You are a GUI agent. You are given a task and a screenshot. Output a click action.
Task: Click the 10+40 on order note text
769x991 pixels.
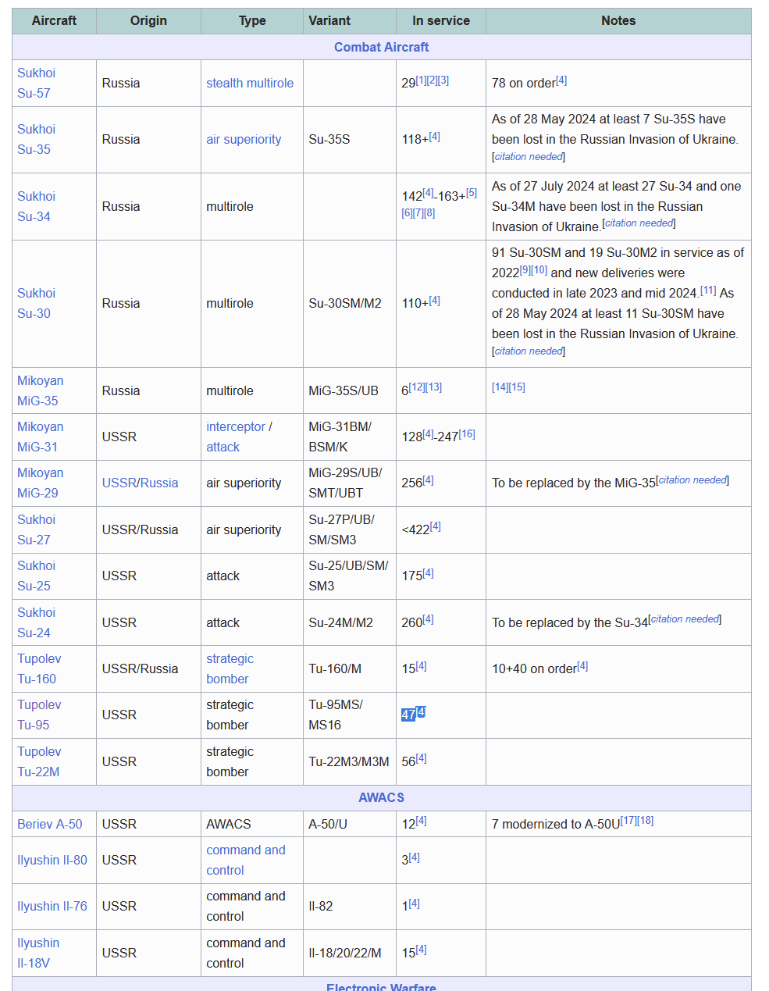click(534, 668)
